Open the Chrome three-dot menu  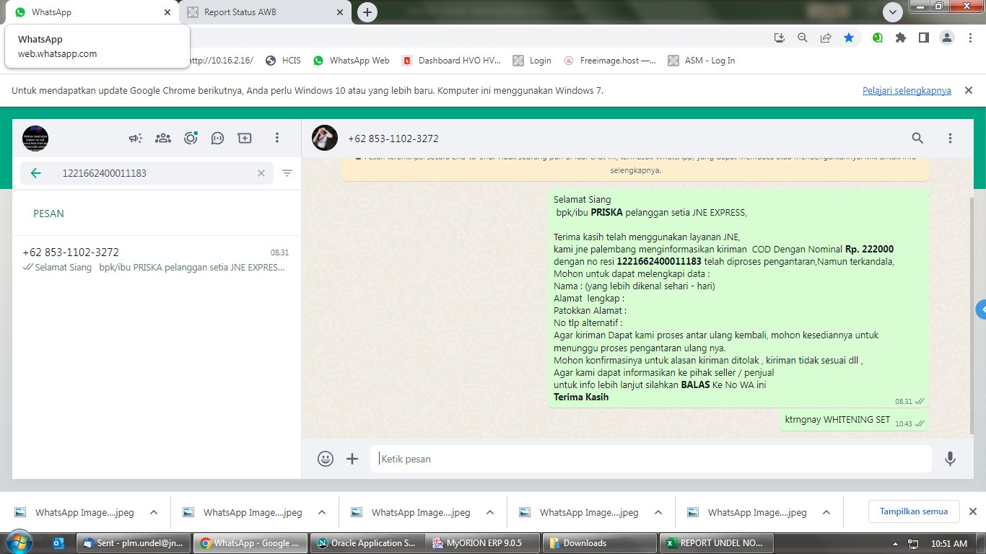[x=970, y=38]
